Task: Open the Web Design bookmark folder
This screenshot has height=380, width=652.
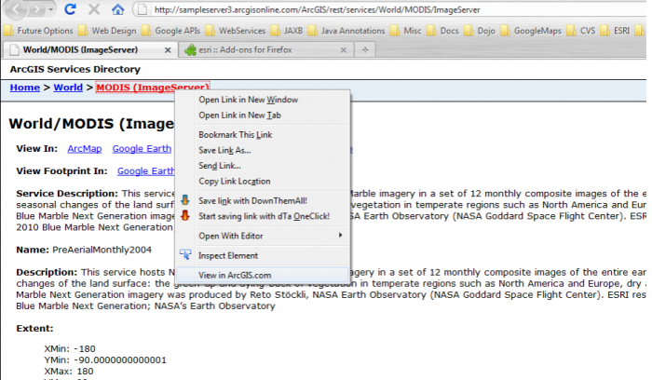Action: [108, 31]
